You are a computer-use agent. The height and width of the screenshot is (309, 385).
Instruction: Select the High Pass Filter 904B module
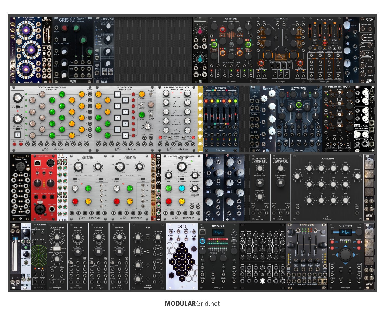pos(281,187)
